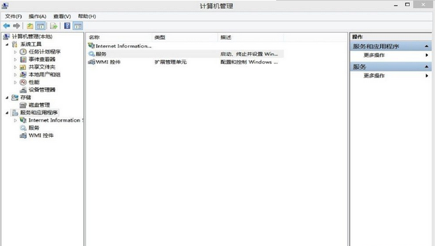The width and height of the screenshot is (435, 246).
Task: Open the 操作(A) menu
Action: click(38, 16)
